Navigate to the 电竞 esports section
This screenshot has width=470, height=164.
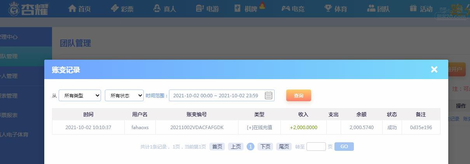tap(292, 9)
